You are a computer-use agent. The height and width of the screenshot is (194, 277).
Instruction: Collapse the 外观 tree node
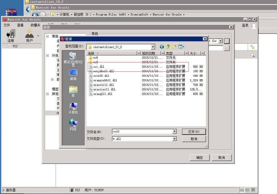click(48, 55)
